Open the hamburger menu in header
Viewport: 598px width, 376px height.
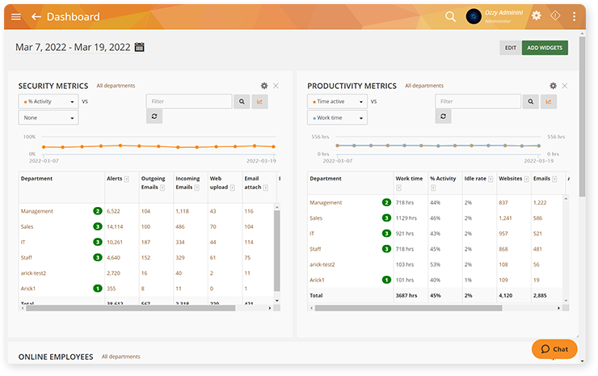(x=16, y=17)
